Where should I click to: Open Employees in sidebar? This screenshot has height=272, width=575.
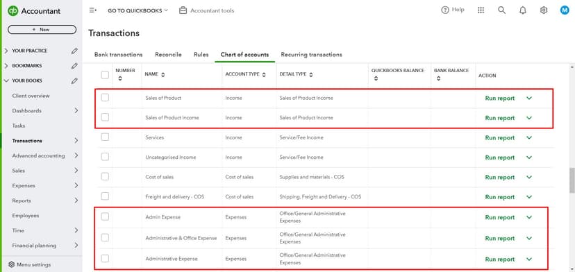click(25, 216)
